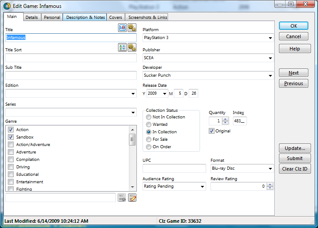This screenshot has height=228, width=318.
Task: Click the Index number field
Action: tap(240, 121)
